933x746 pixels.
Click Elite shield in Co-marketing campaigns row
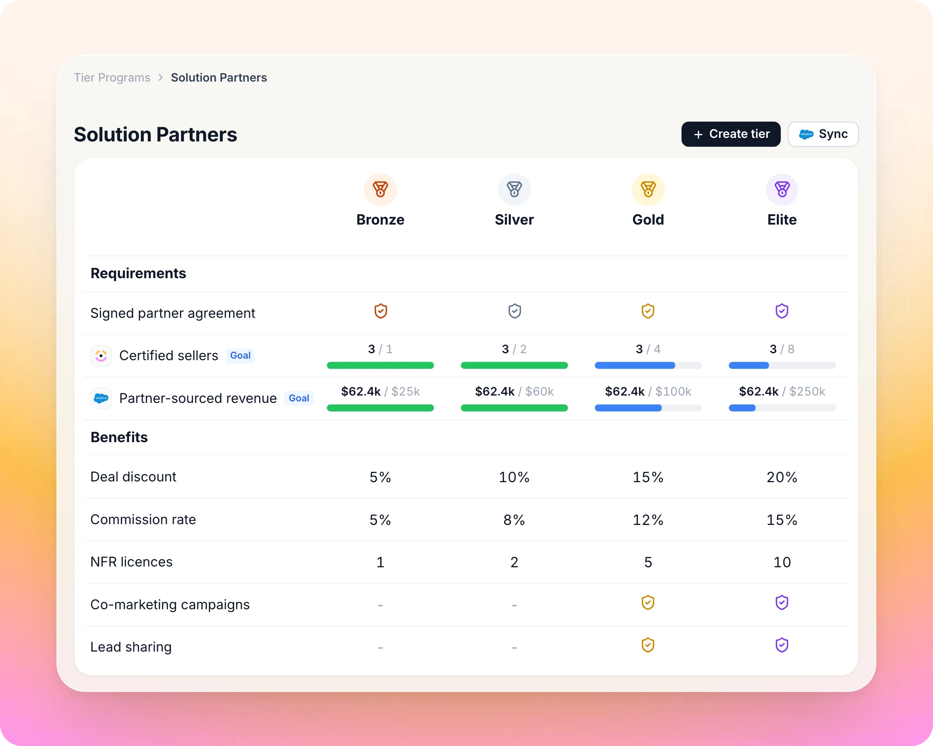(x=781, y=602)
